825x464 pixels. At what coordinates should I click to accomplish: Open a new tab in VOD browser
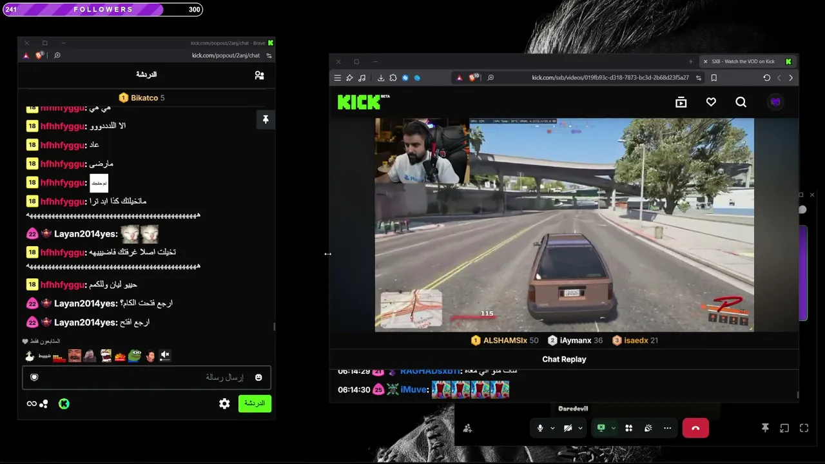690,62
